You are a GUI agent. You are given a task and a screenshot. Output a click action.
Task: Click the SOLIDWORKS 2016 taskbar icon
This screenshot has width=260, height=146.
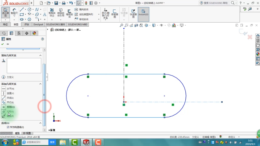click(x=86, y=142)
